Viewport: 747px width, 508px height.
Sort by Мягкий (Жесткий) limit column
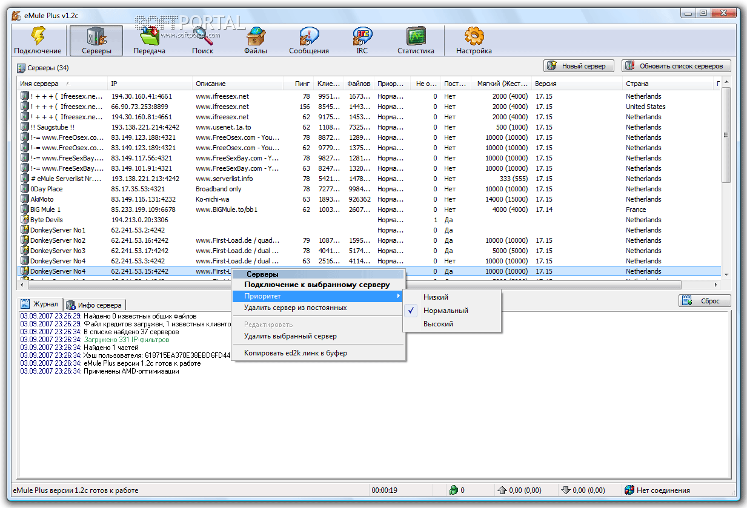pos(502,84)
